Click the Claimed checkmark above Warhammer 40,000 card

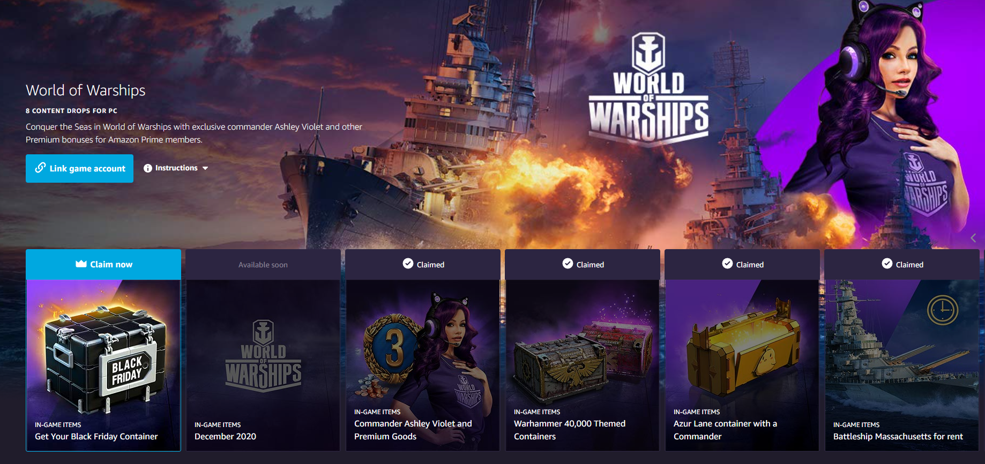(x=568, y=264)
